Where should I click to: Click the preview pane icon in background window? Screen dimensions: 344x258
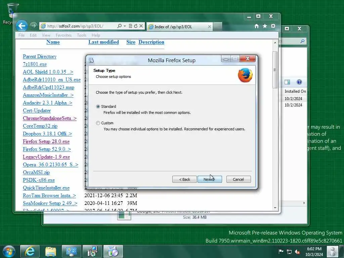point(287,82)
